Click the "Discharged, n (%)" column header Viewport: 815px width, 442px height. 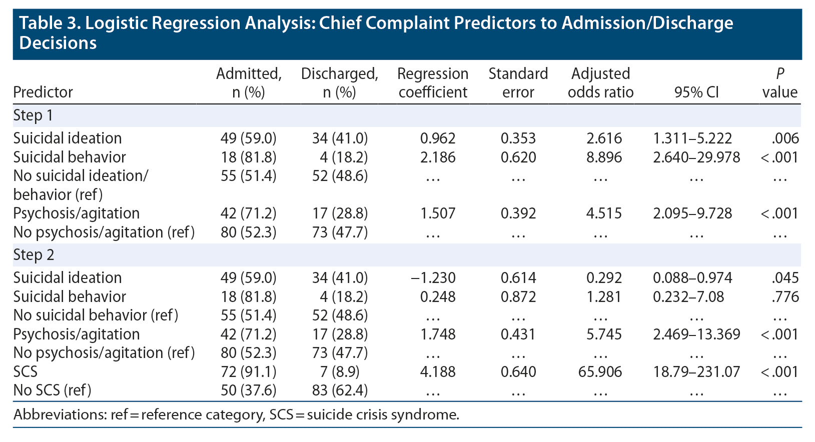[339, 83]
